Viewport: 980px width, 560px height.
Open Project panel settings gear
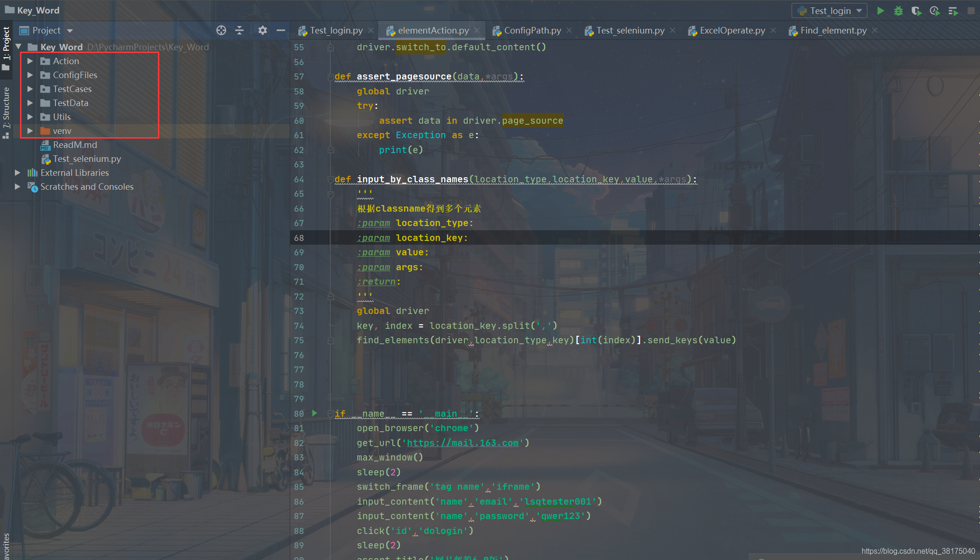(x=263, y=30)
